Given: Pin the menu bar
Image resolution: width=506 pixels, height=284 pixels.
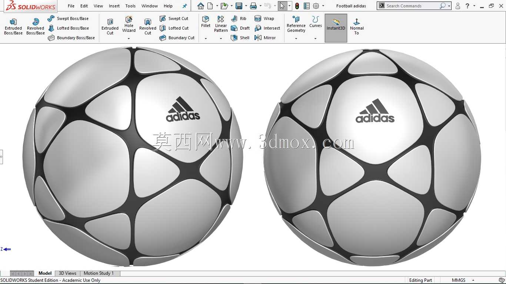Looking at the screenshot, I should click(x=185, y=6).
